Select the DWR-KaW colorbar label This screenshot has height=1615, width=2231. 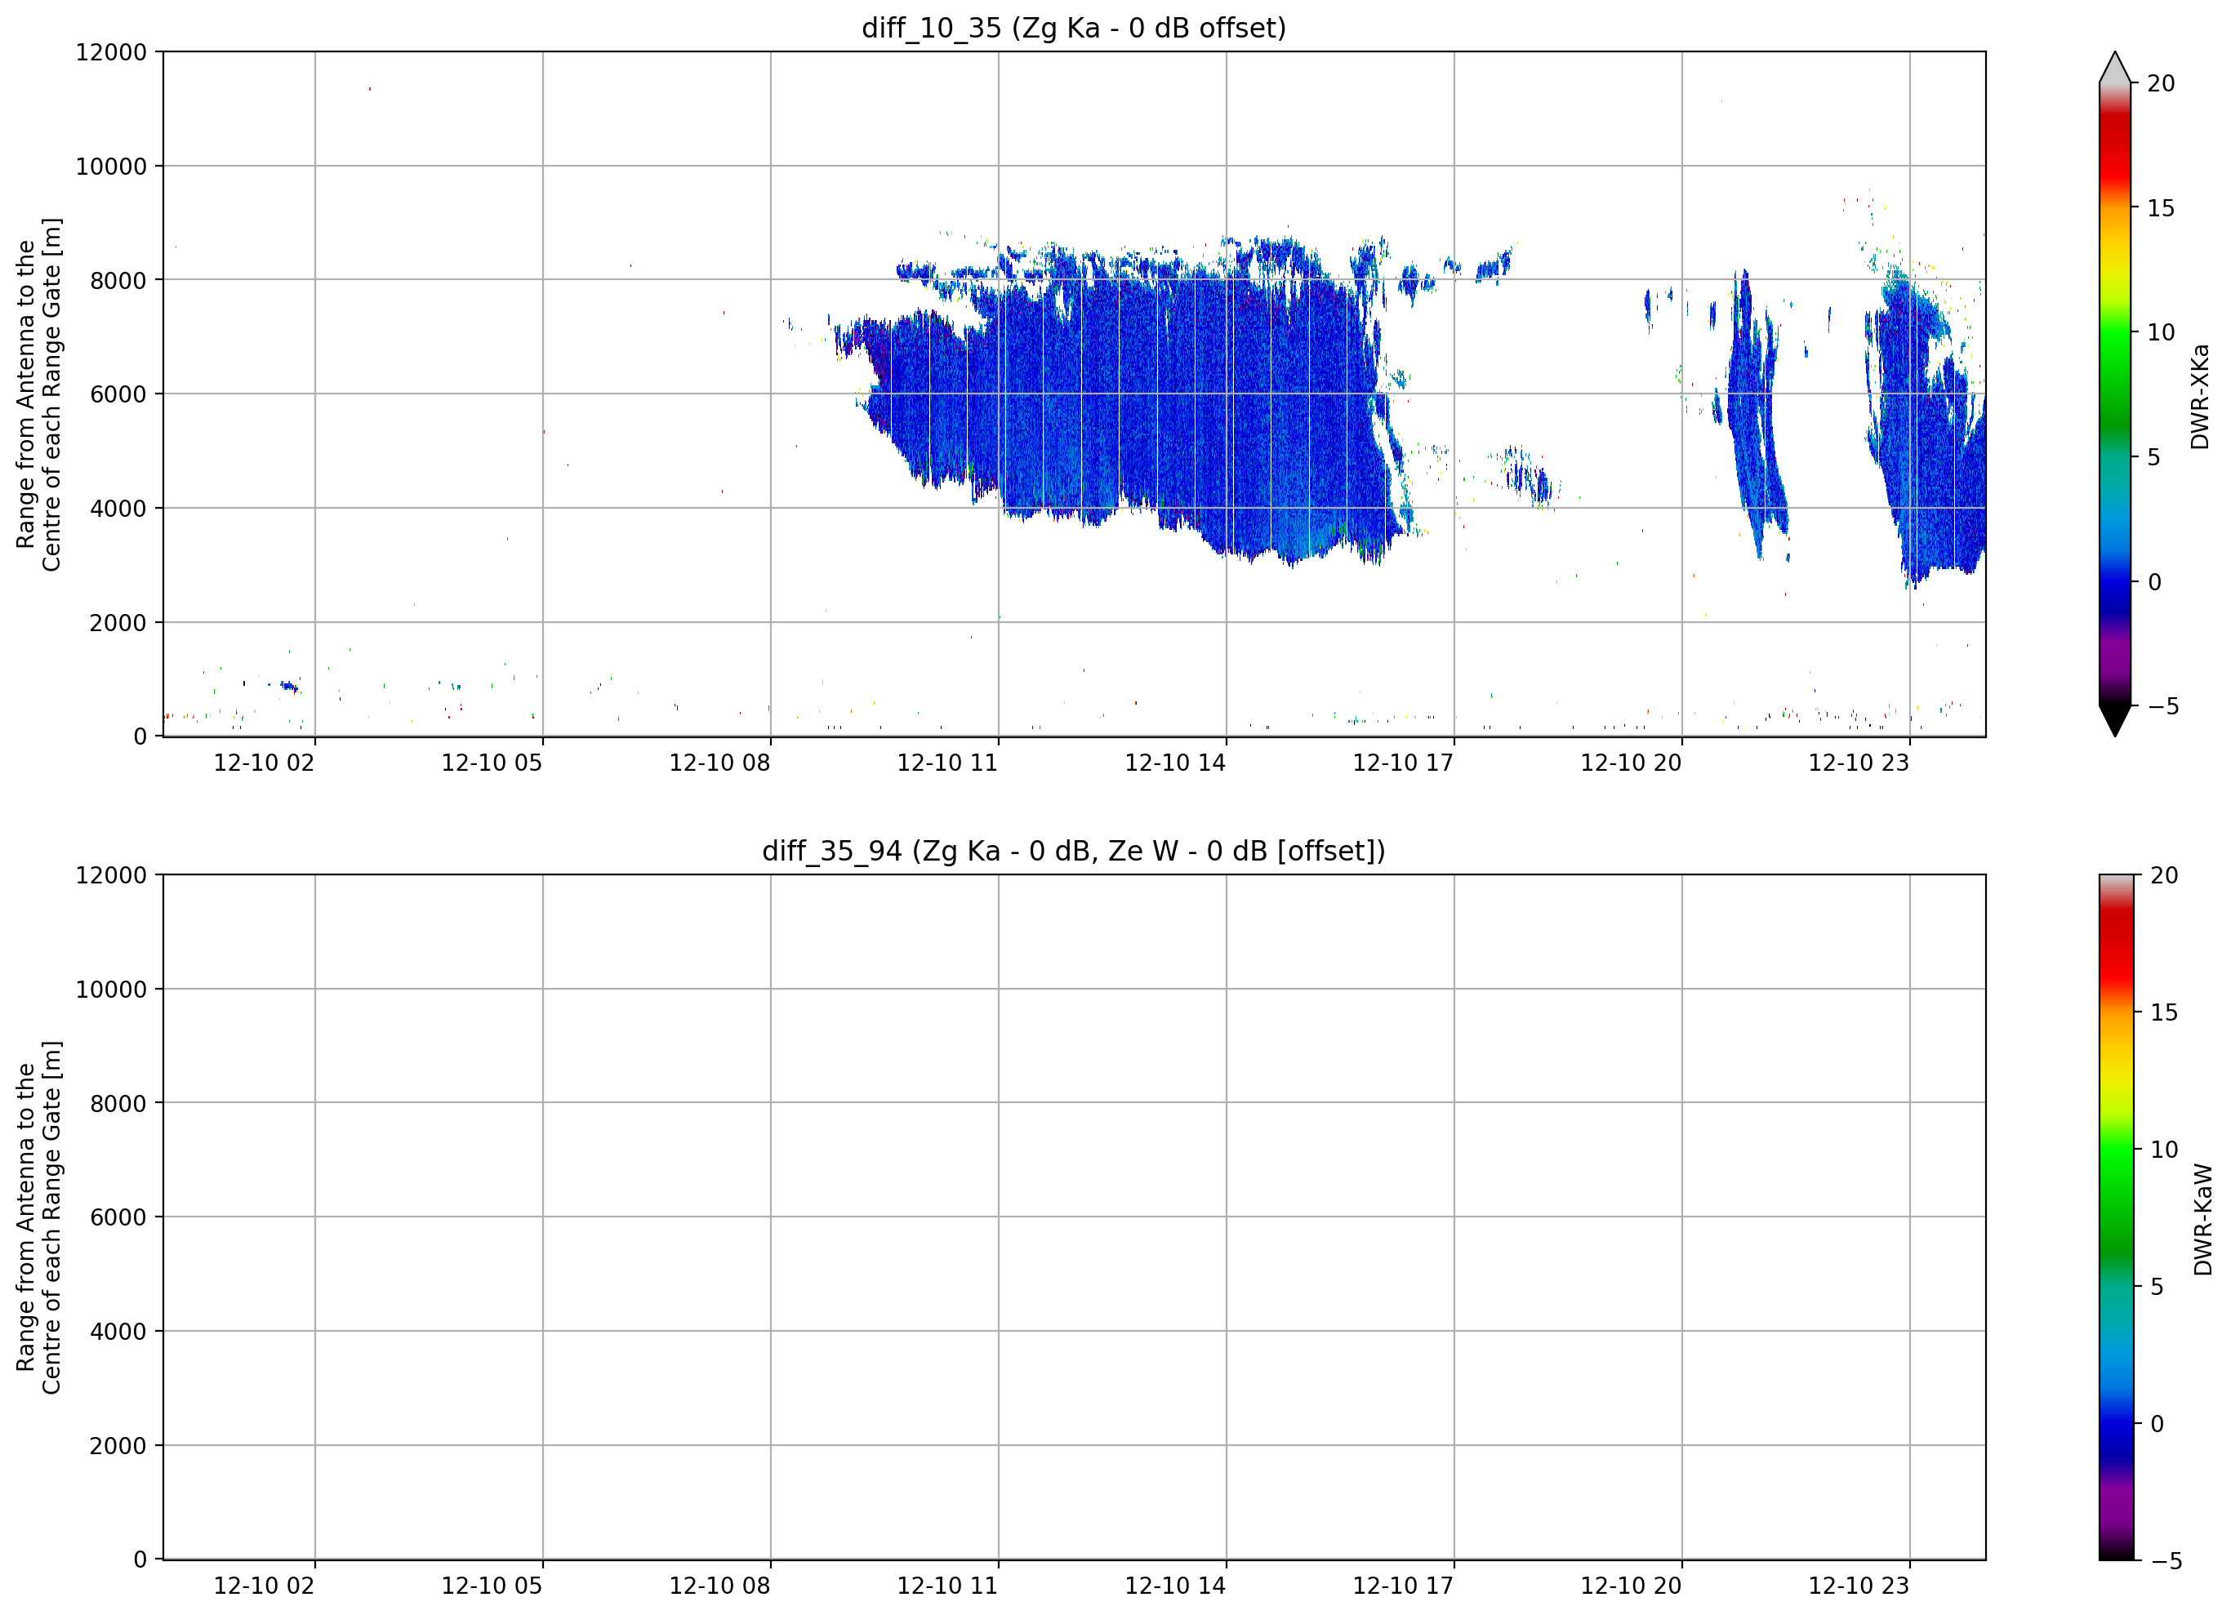click(x=2202, y=1220)
